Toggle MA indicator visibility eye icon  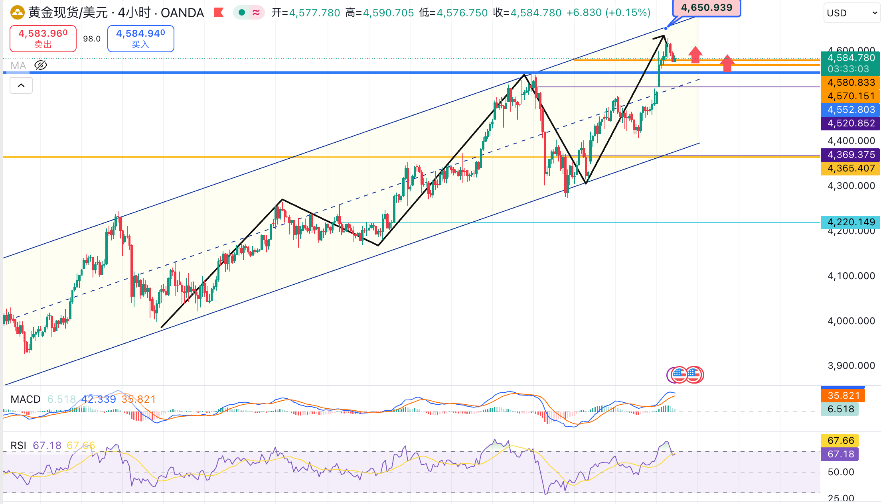tap(41, 65)
